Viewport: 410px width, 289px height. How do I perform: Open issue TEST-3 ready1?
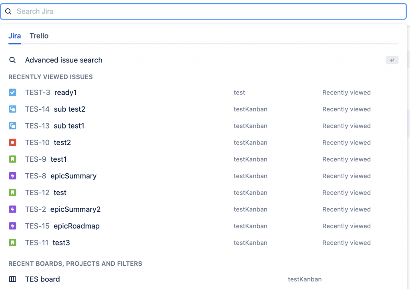(51, 92)
